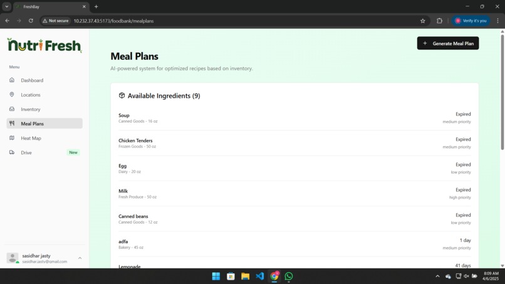Screen dimensions: 505x284
Task: Show hidden system tray icons
Action: [437, 276]
